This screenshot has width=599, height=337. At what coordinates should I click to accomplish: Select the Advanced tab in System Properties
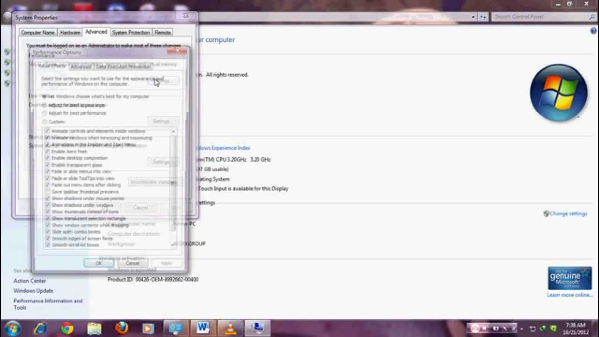tap(96, 32)
